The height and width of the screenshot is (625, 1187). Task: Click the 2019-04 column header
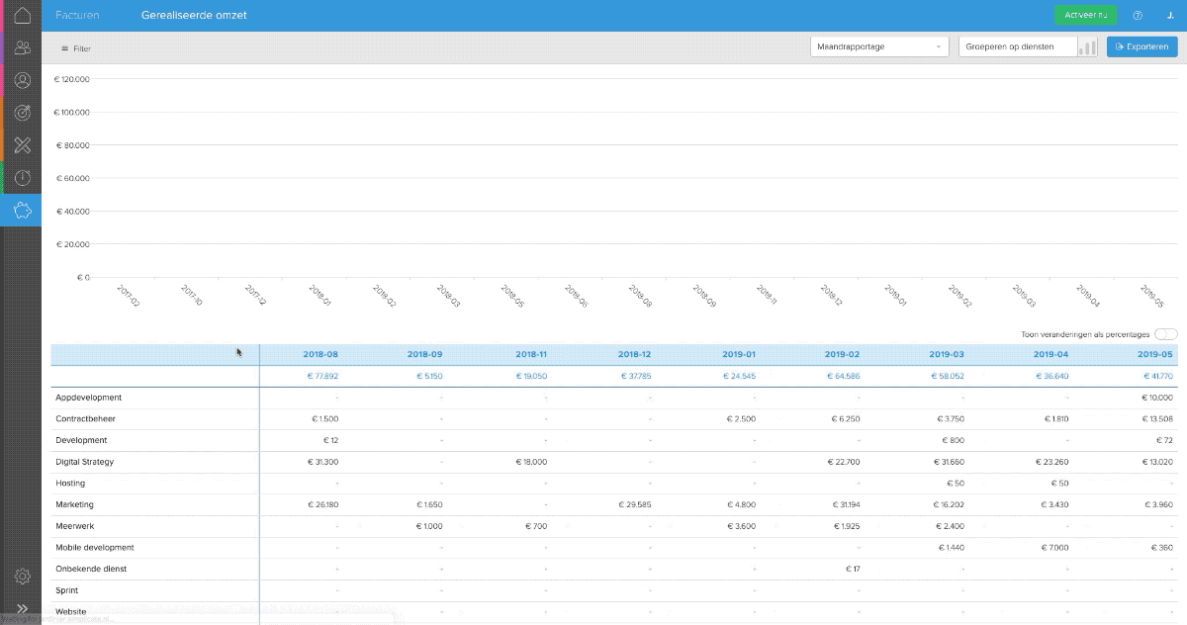1050,354
